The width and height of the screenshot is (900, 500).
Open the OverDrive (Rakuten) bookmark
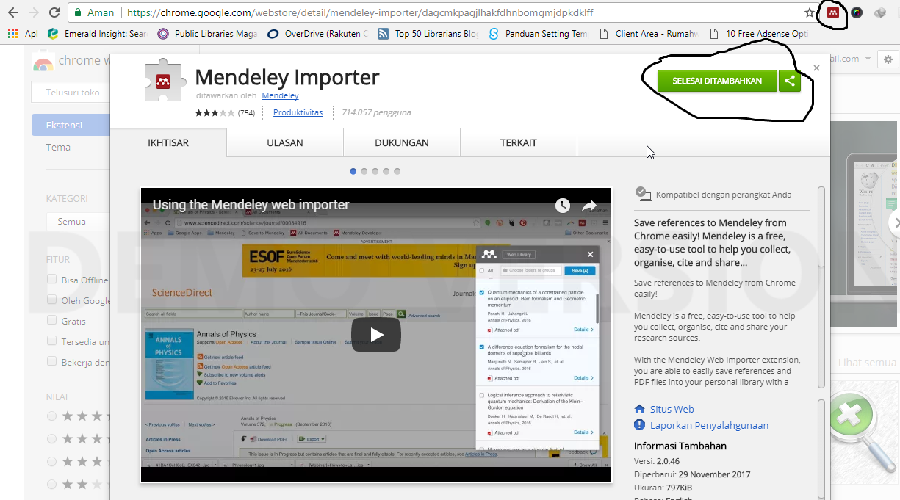pyautogui.click(x=318, y=33)
